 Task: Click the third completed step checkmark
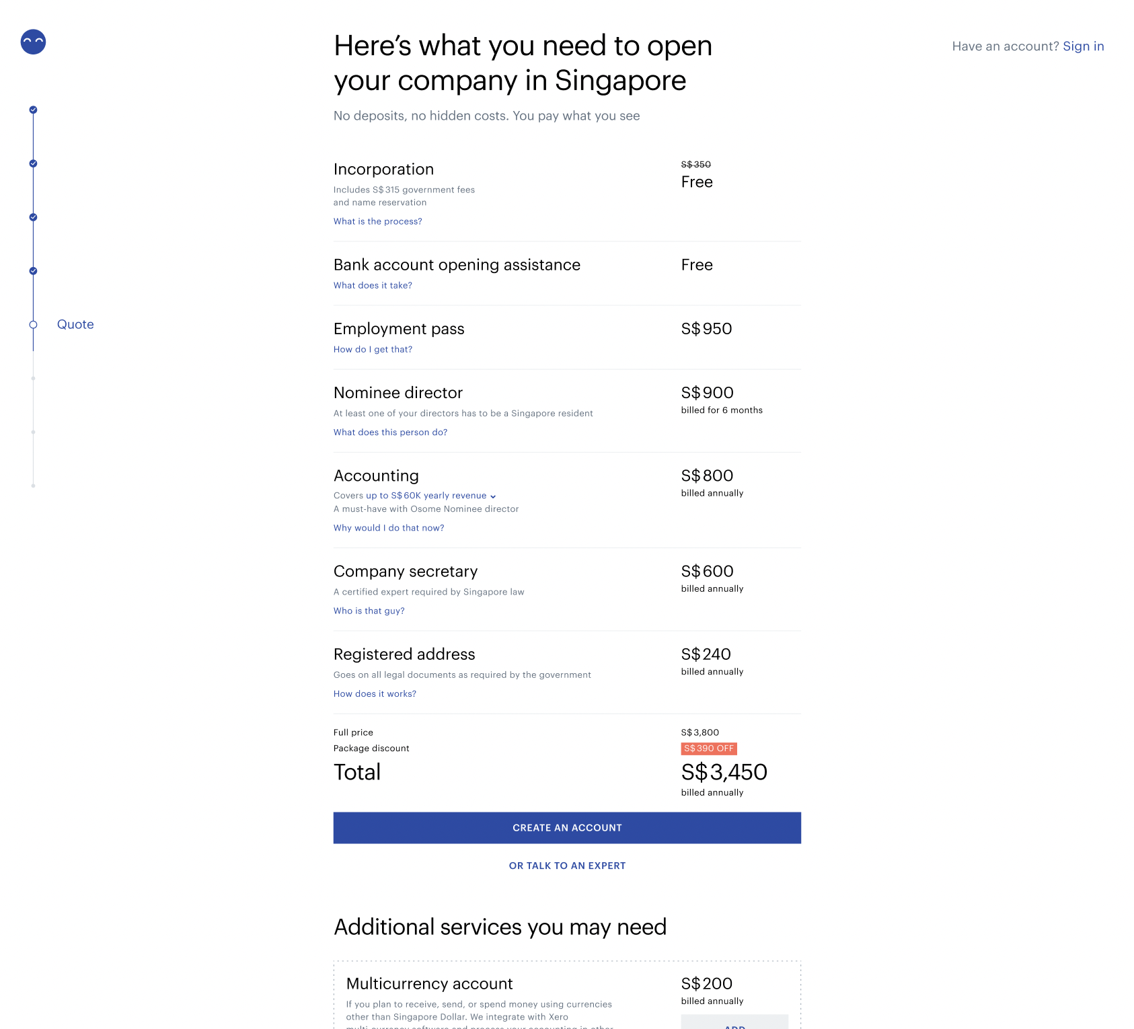pos(33,217)
